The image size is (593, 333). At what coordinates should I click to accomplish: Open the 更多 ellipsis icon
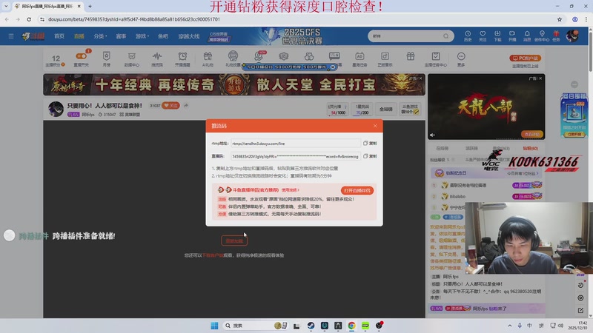pyautogui.click(x=461, y=59)
